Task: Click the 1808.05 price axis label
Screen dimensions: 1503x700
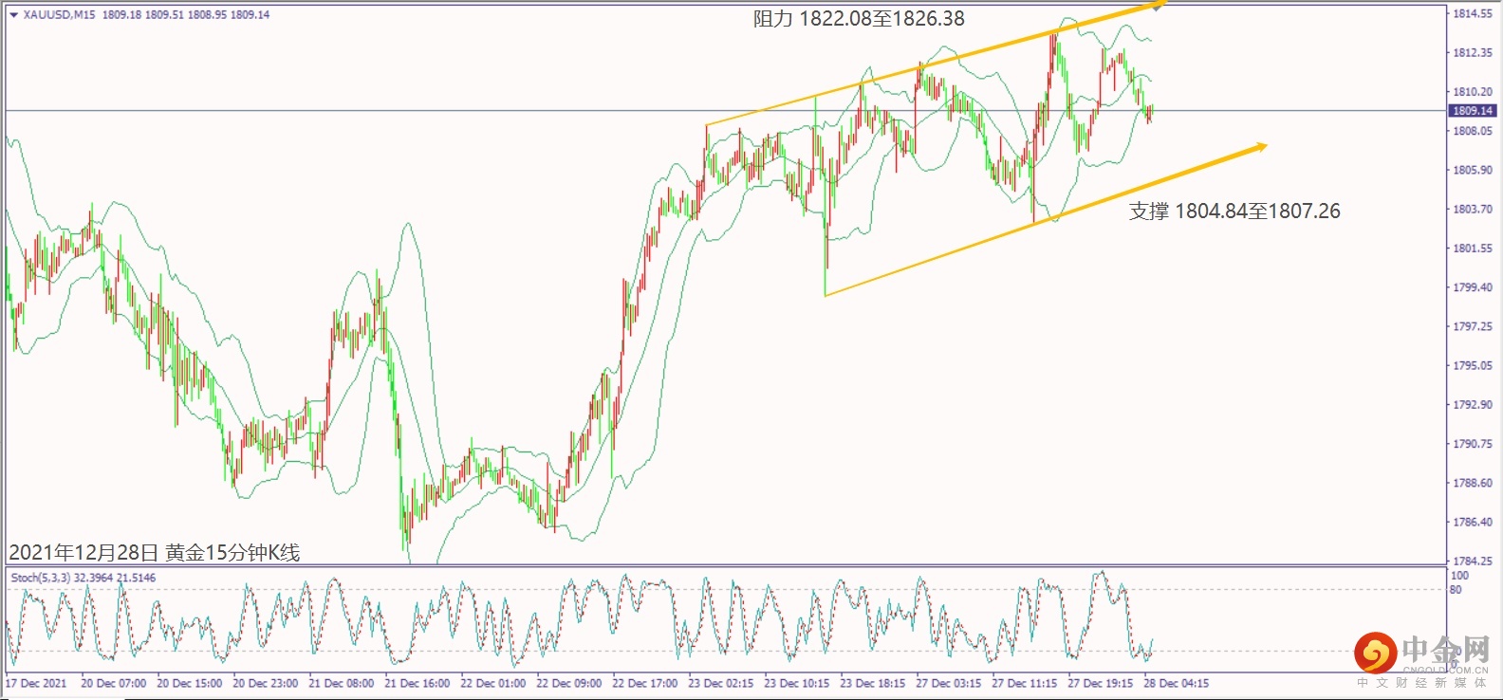Action: point(1473,131)
